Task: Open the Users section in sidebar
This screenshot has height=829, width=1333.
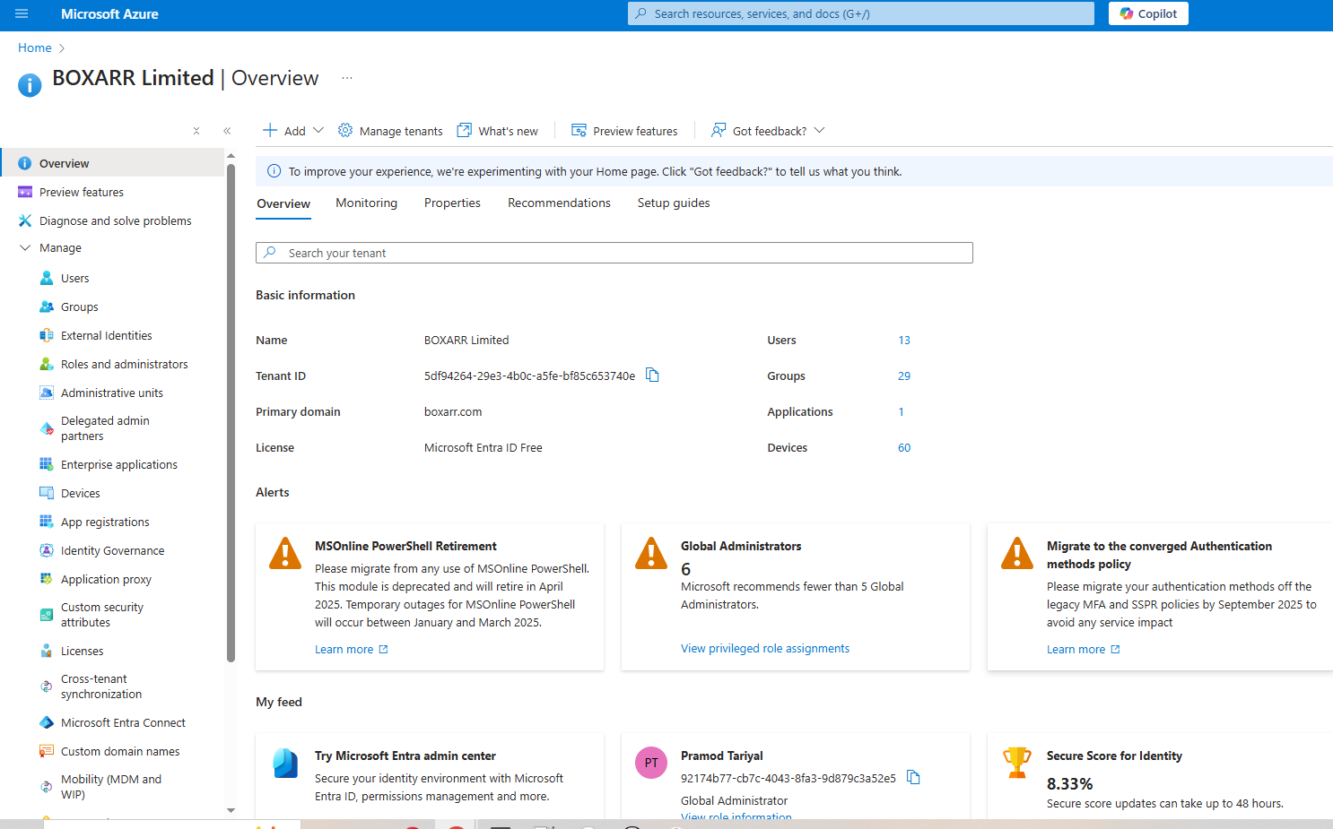Action: click(74, 278)
